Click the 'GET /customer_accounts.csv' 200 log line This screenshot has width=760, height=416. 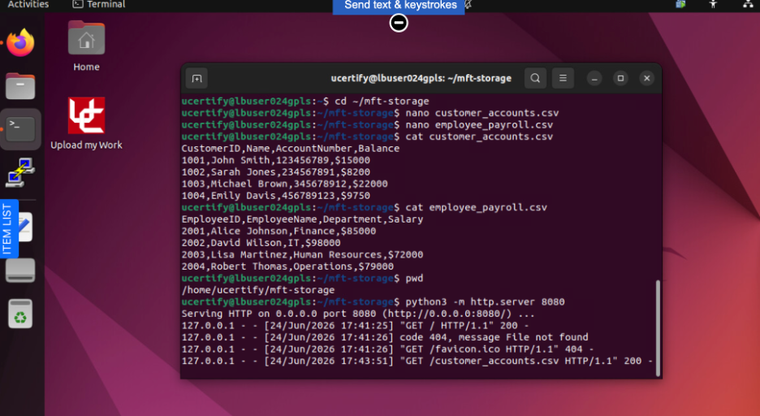pos(417,361)
